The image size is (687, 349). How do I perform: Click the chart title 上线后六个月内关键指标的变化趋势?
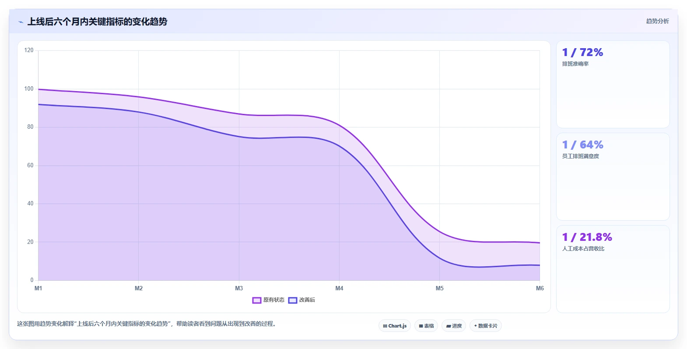pos(97,21)
